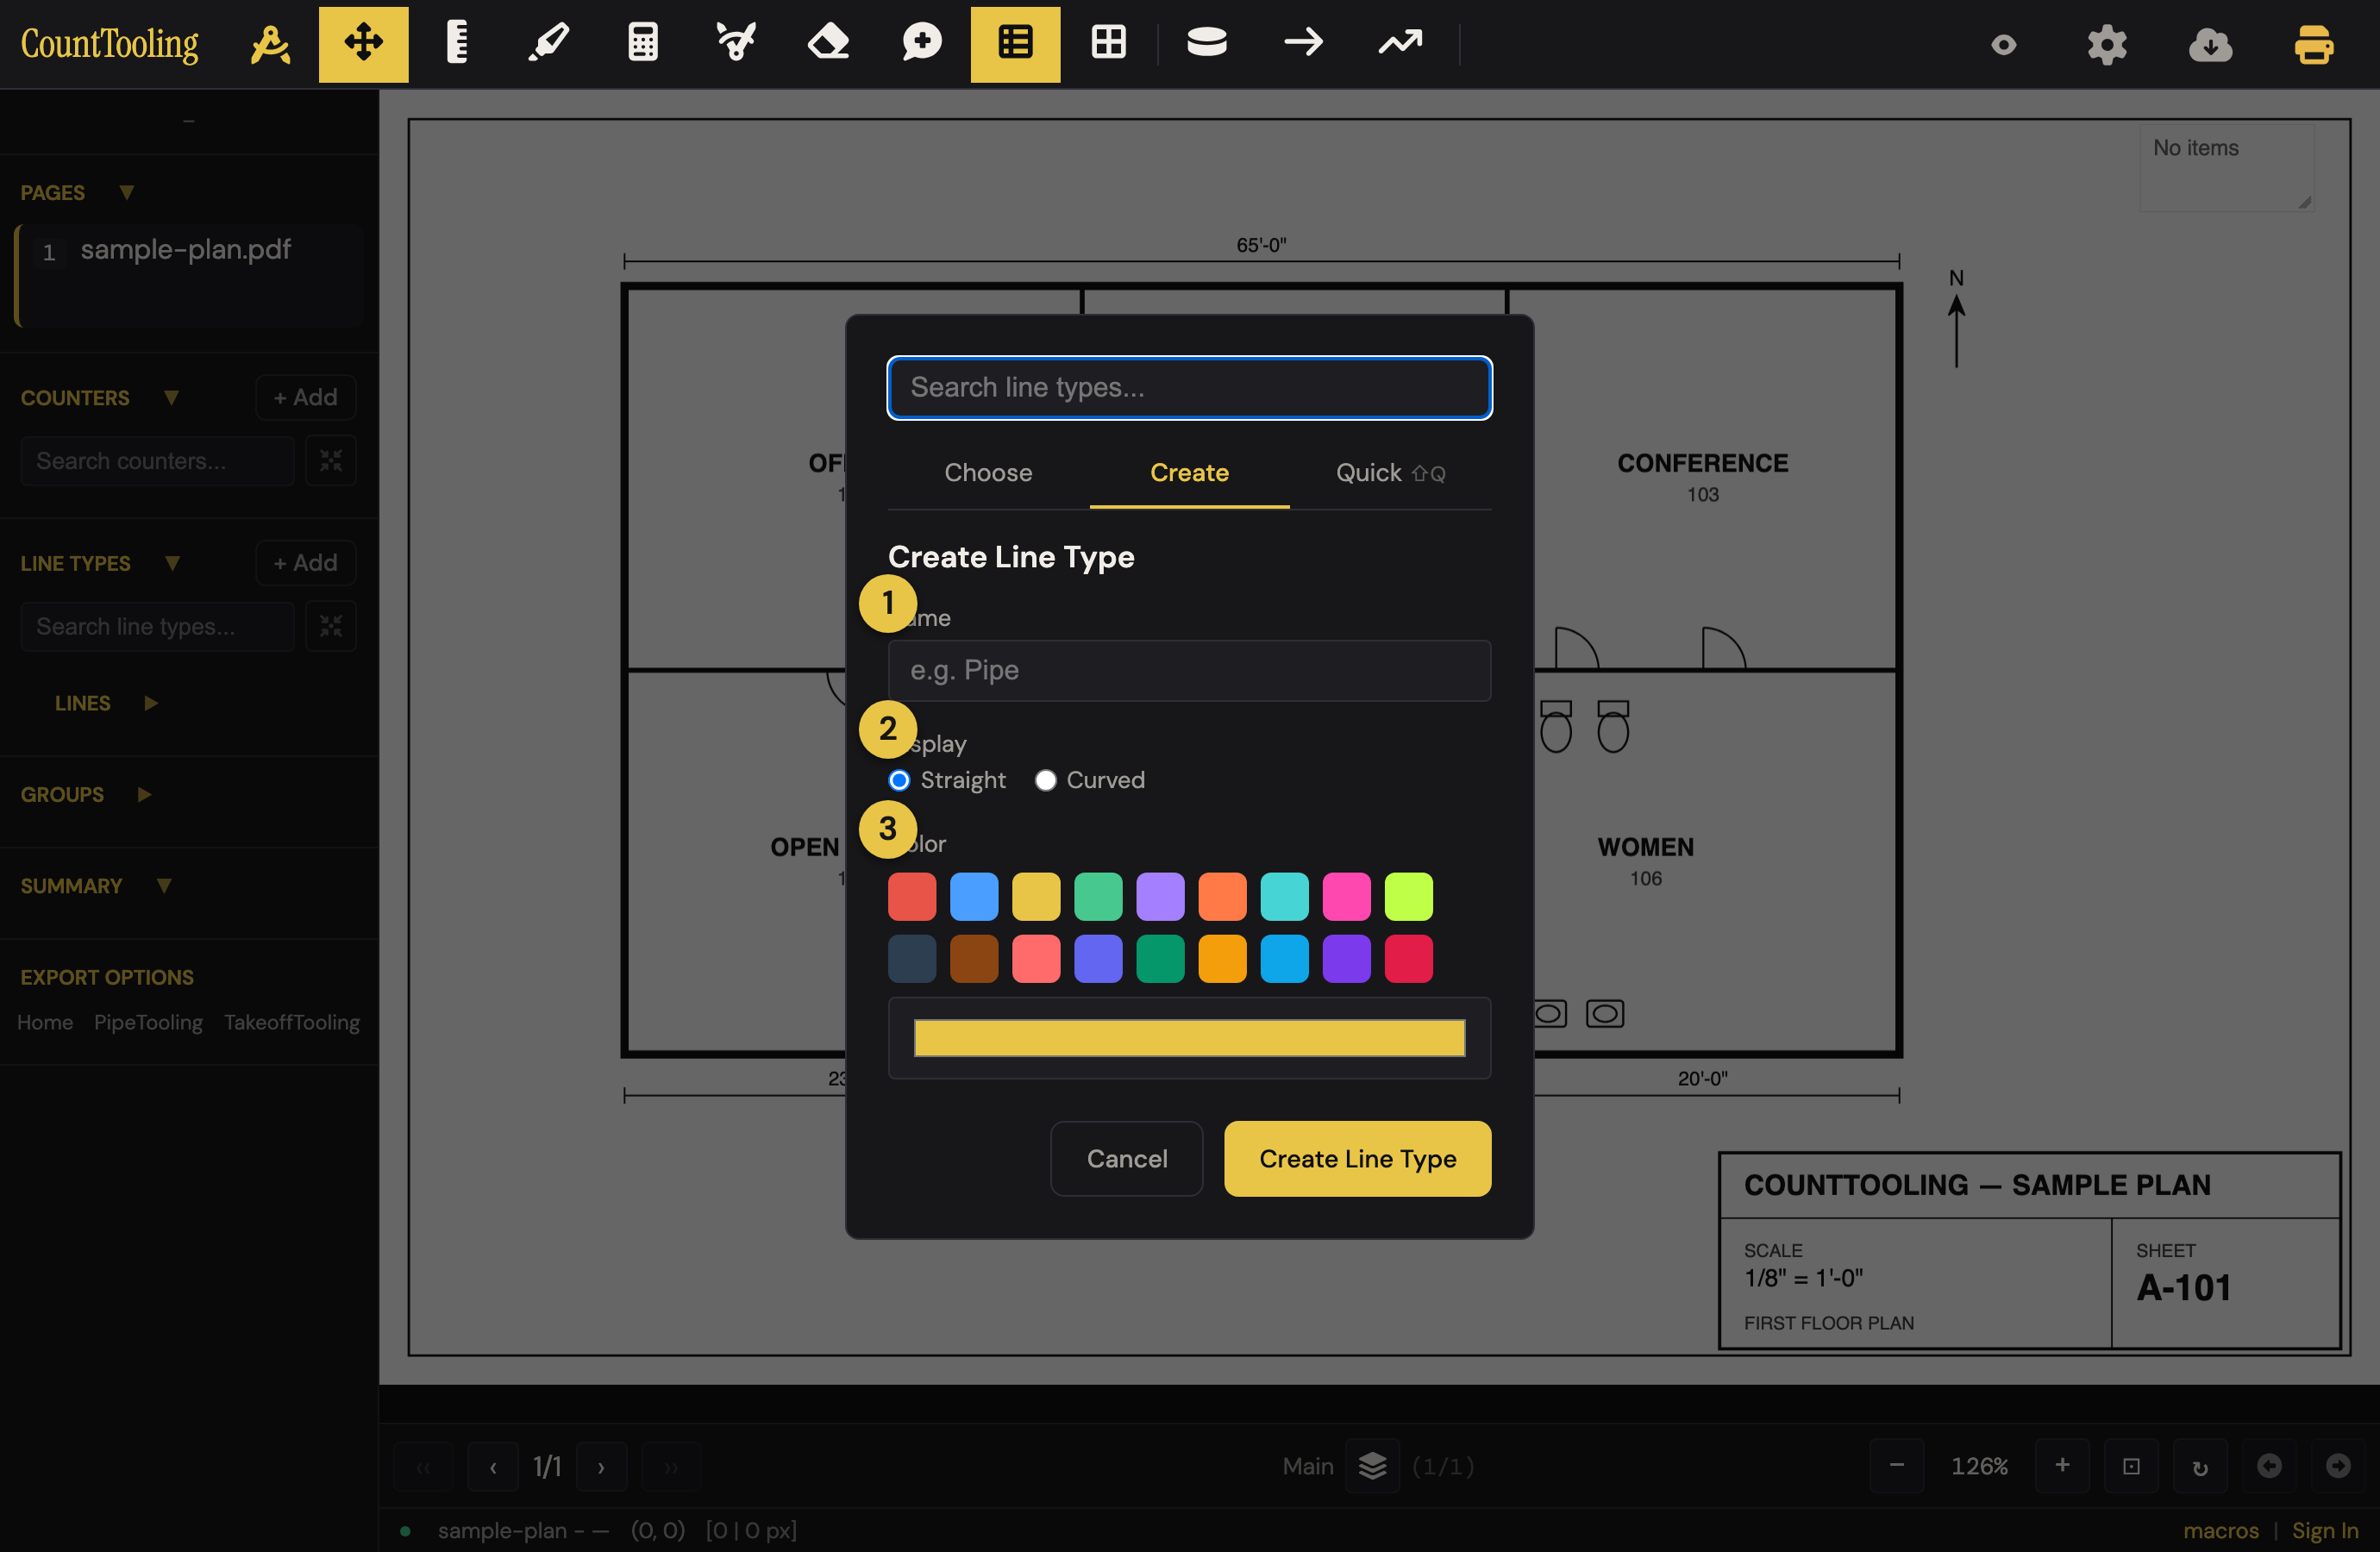Pick the hot pink color swatch
Image resolution: width=2380 pixels, height=1552 pixels.
tap(1346, 896)
